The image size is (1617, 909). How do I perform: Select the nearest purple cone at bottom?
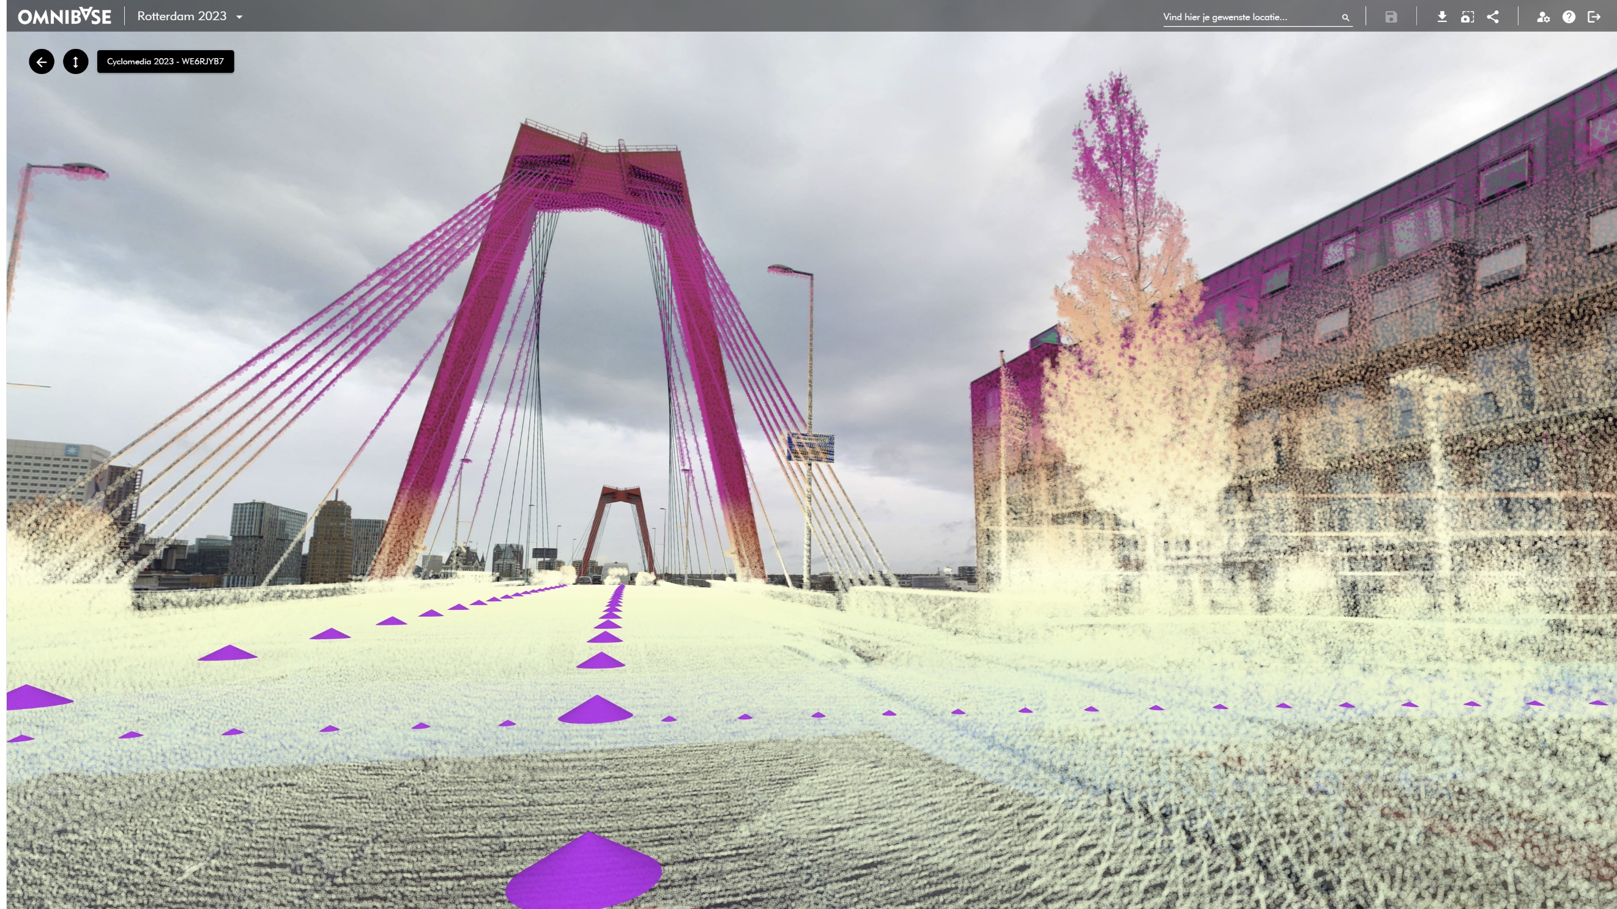584,871
